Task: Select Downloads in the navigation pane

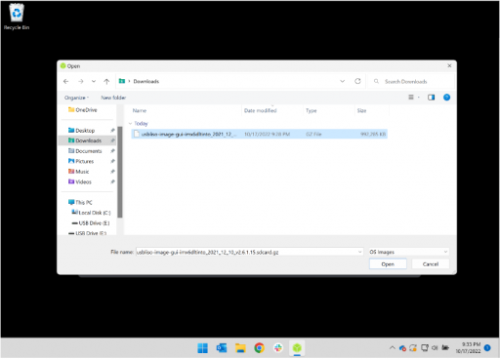Action: (x=87, y=140)
